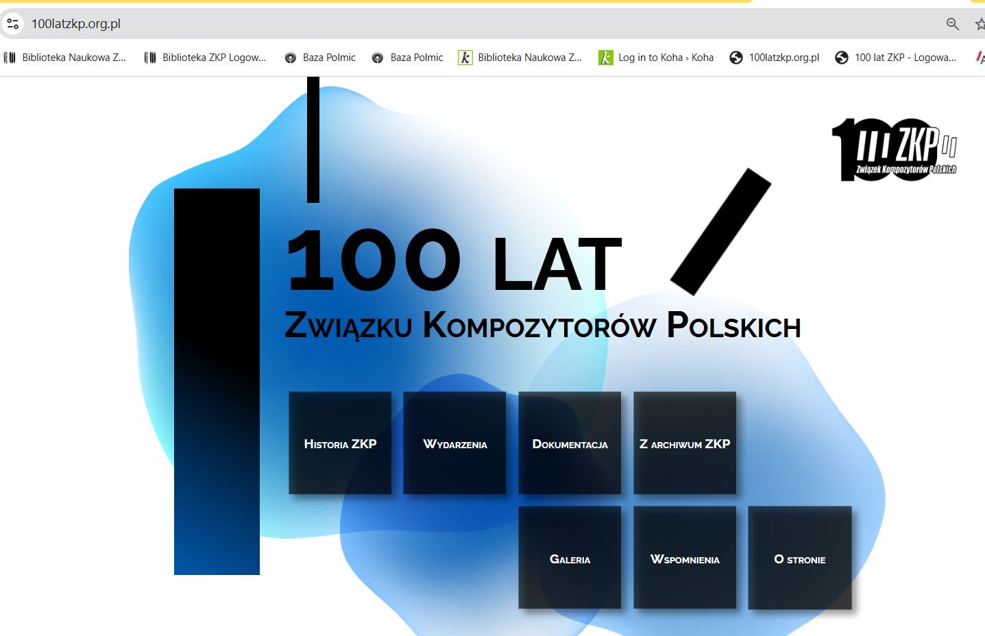This screenshot has height=636, width=985.
Task: Click the address bar URL 100latzkp.org.pl
Action: point(76,24)
